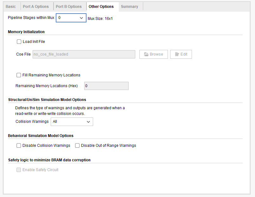Click the edit pencil icon
255x197 pixels.
click(x=177, y=54)
